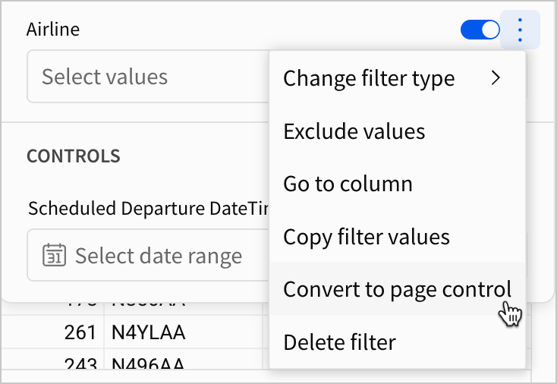Image resolution: width=557 pixels, height=384 pixels.
Task: Click the Airline filter label
Action: coord(53,30)
